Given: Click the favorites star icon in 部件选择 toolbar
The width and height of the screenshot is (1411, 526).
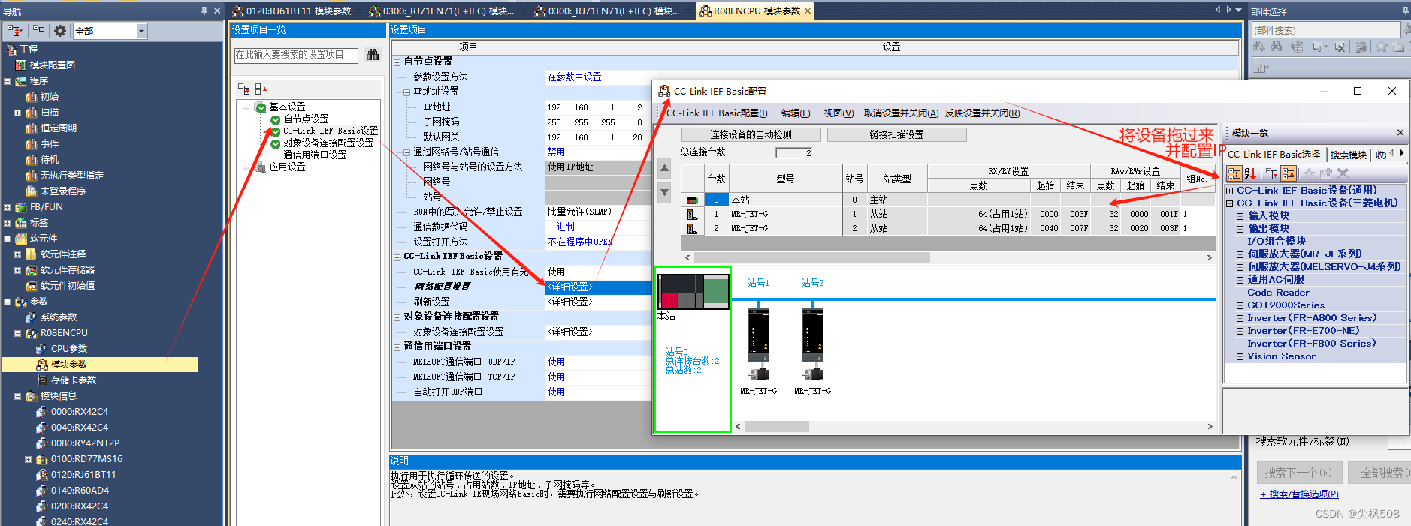Looking at the screenshot, I should click(1382, 47).
